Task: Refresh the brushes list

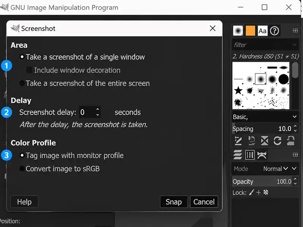Action: pyautogui.click(x=278, y=140)
